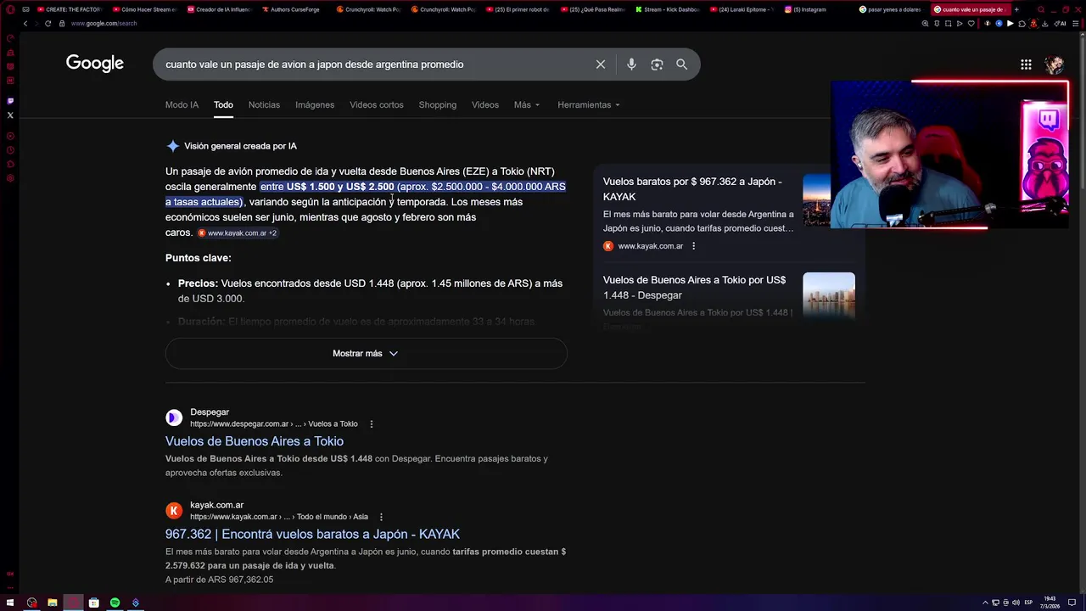1086x611 pixels.
Task: Open the Videos results tab
Action: point(485,105)
